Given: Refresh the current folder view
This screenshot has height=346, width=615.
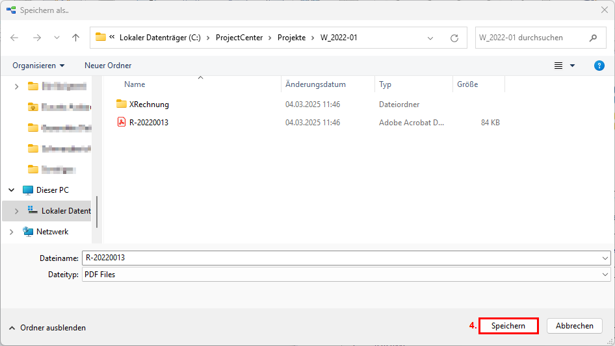Looking at the screenshot, I should click(454, 38).
